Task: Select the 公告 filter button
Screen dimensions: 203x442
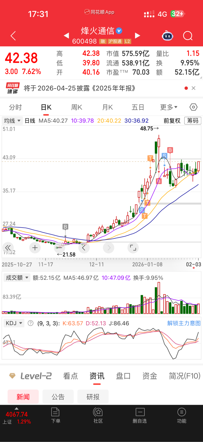Action: click(58, 397)
